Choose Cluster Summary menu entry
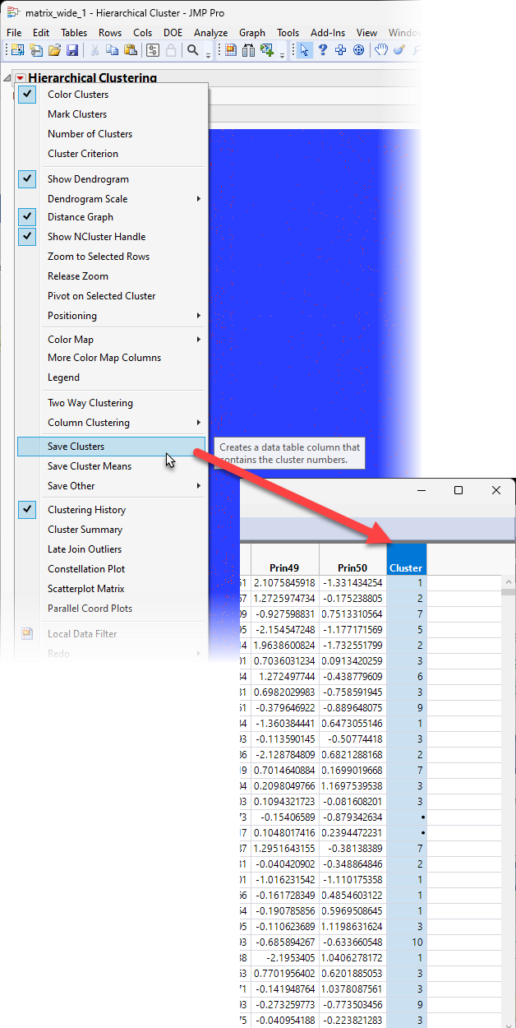Image resolution: width=516 pixels, height=1028 pixels. (x=111, y=530)
